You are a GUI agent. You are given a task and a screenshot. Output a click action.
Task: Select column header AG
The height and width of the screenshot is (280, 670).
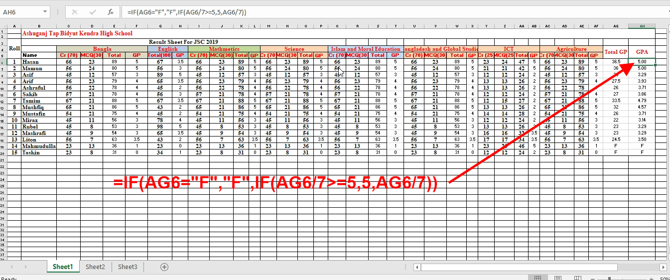(x=616, y=25)
